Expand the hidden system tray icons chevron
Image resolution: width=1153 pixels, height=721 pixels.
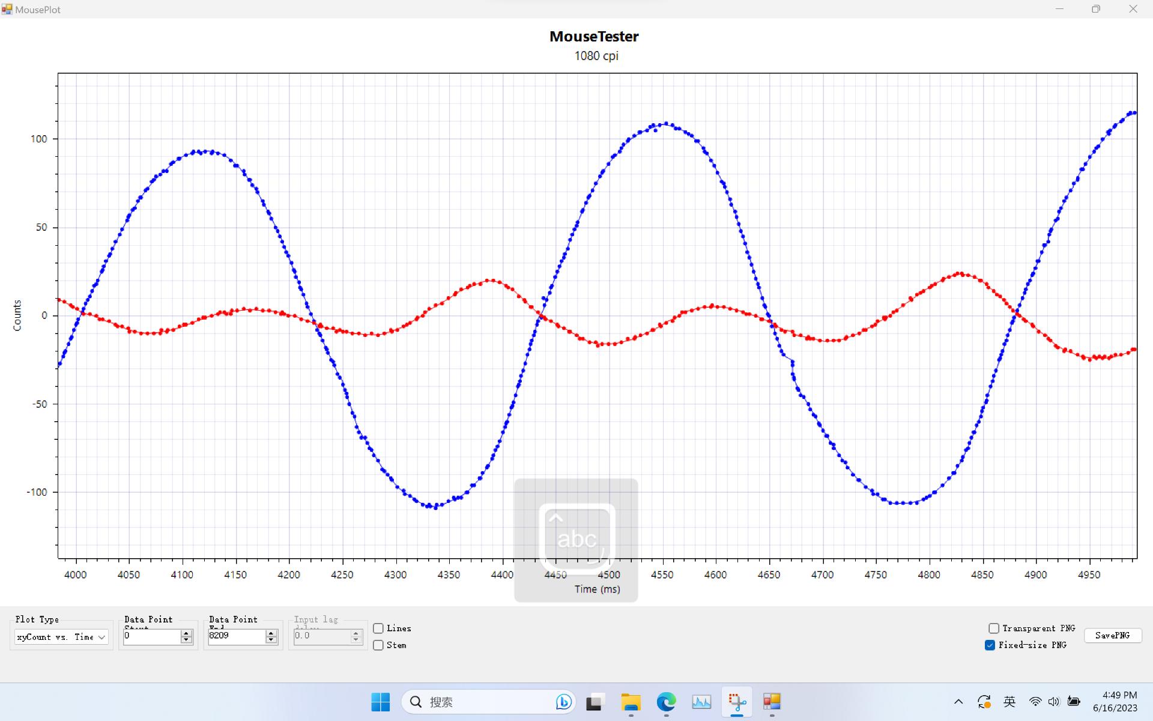coord(958,702)
